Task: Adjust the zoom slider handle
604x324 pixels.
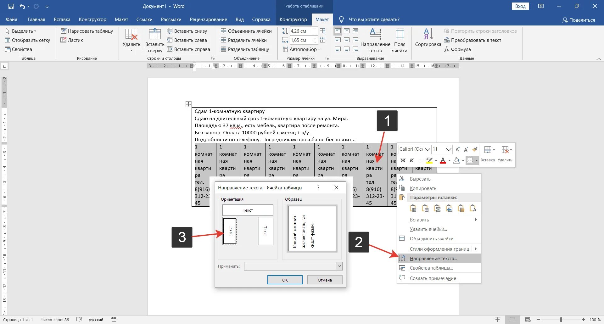Action: pos(561,320)
